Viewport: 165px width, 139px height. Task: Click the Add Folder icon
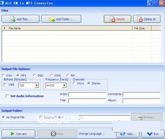pyautogui.click(x=52, y=19)
